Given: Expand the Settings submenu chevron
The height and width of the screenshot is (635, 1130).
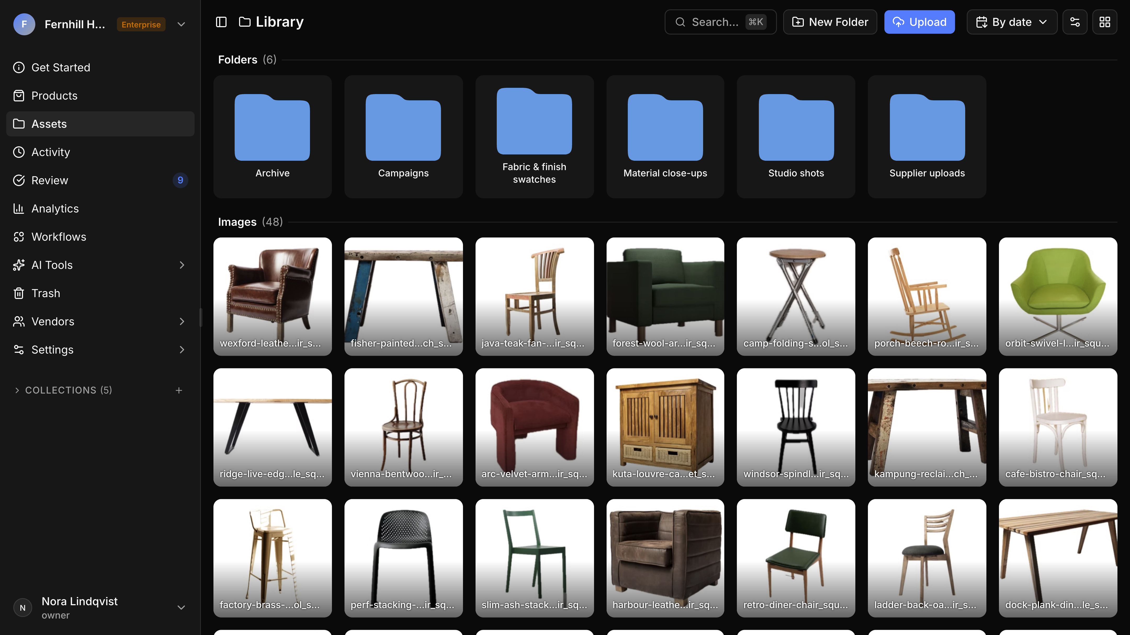Looking at the screenshot, I should click(x=182, y=350).
